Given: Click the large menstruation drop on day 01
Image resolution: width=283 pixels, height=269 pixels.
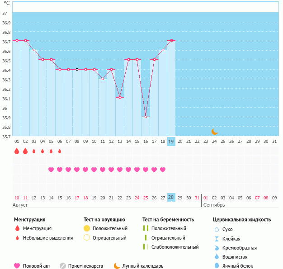Looking at the screenshot, I should (17, 151).
